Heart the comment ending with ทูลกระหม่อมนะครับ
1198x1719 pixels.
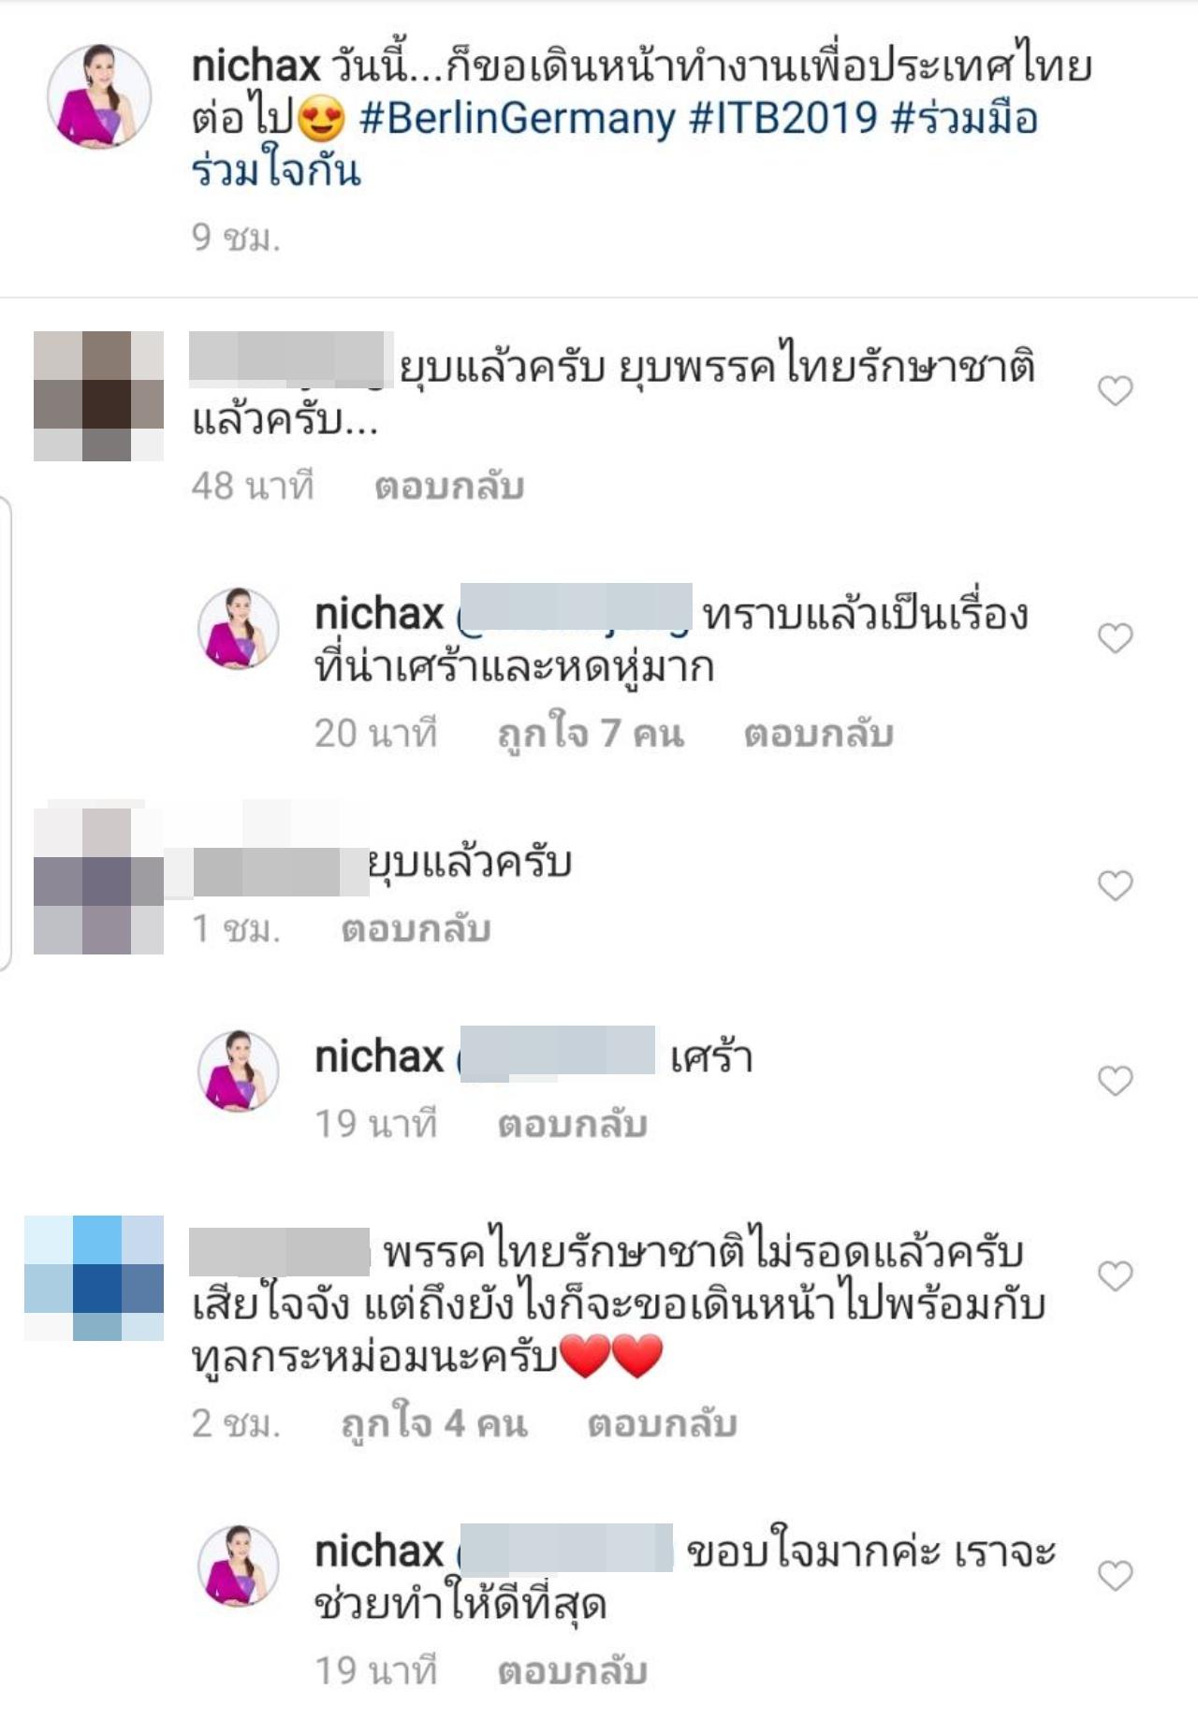click(1115, 1275)
